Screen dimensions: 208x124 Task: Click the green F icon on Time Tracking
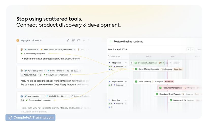point(136,81)
